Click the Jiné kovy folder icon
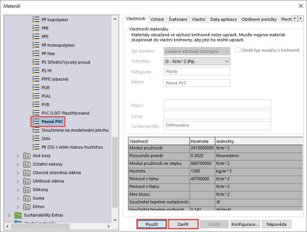 click(27, 156)
